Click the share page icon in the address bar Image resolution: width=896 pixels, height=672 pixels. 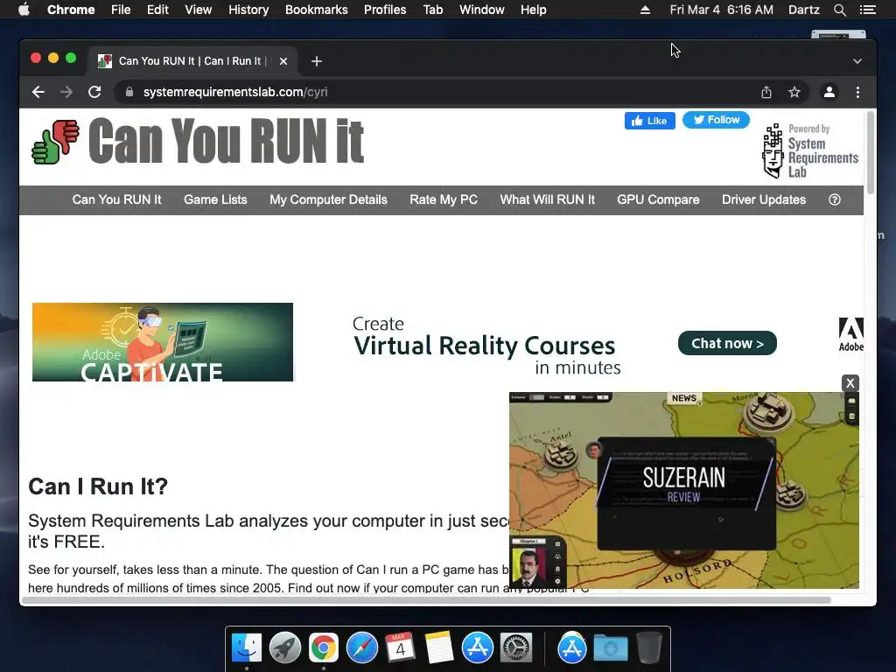pos(766,92)
